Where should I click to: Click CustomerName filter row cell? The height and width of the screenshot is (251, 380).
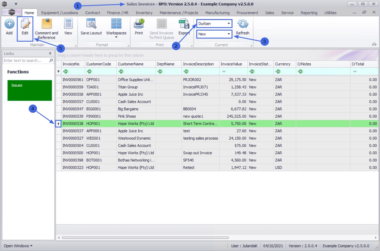point(136,72)
